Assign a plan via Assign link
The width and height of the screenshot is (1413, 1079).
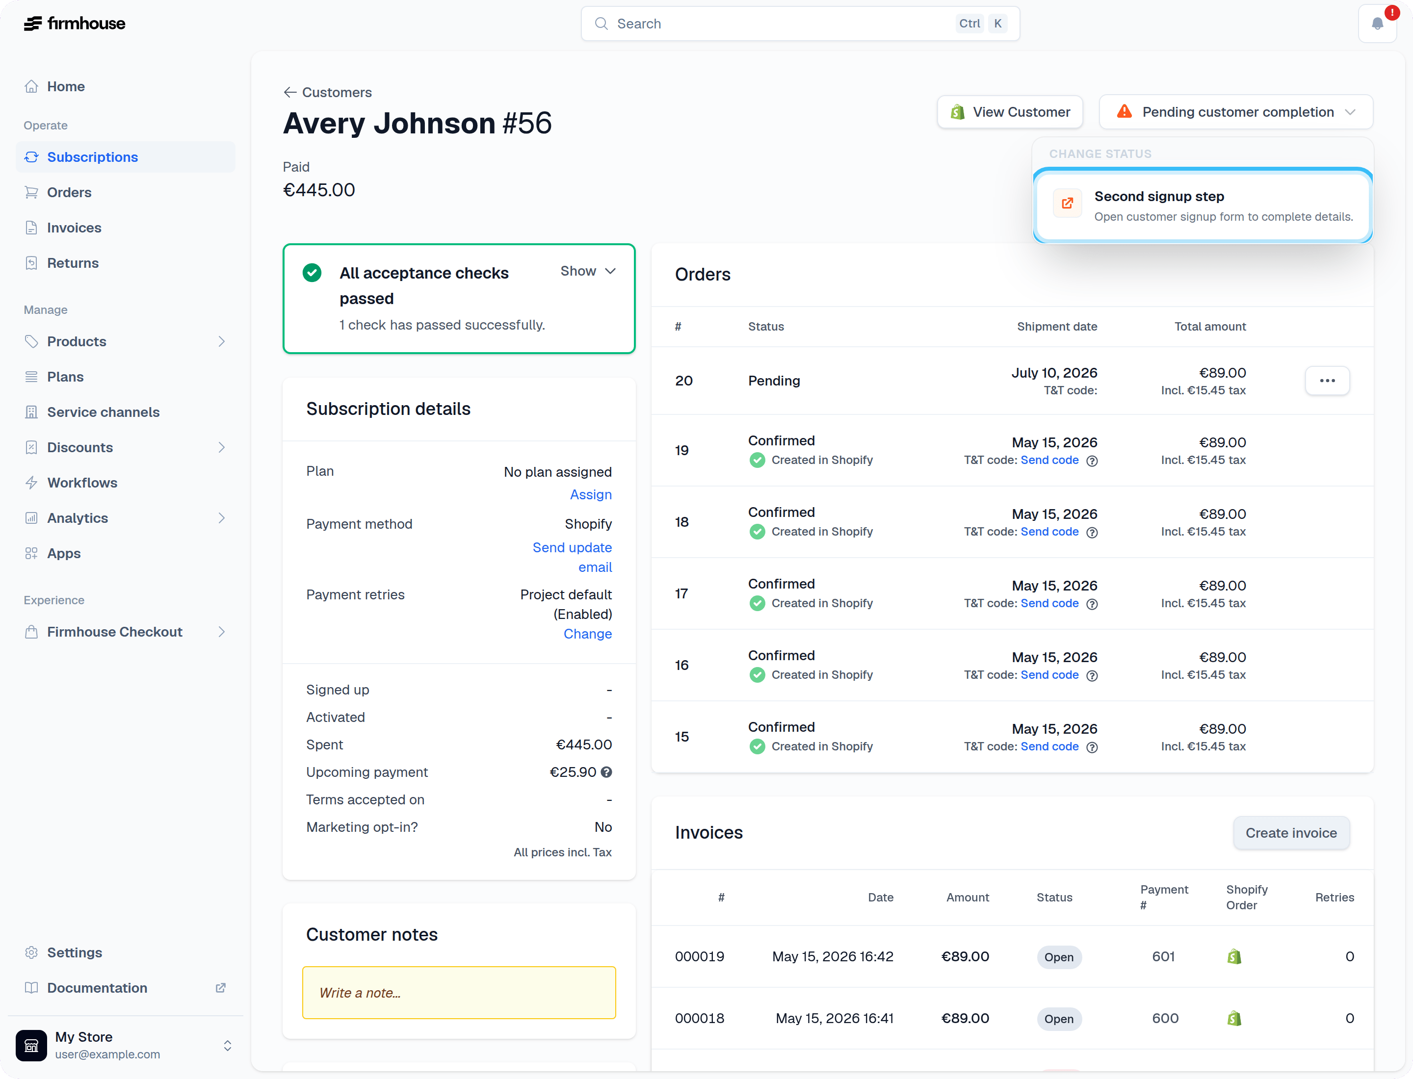[x=591, y=494]
